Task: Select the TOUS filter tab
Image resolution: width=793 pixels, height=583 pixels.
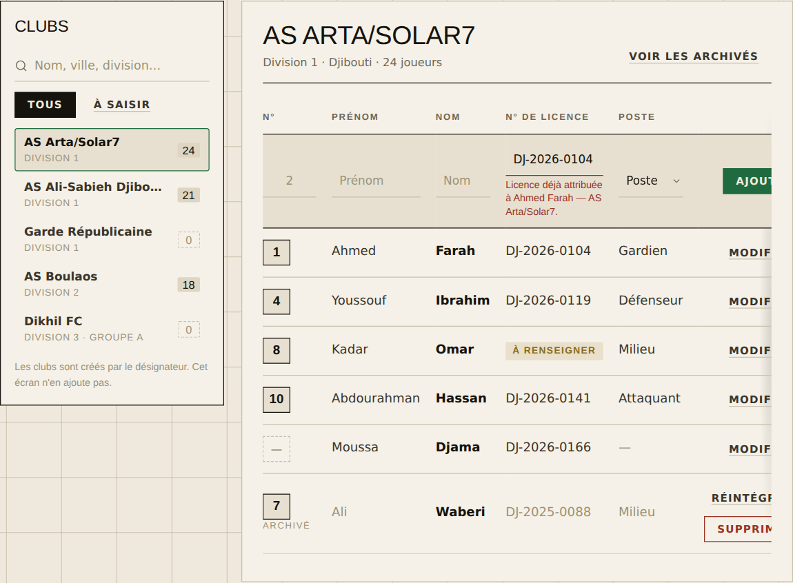Action: pos(45,105)
